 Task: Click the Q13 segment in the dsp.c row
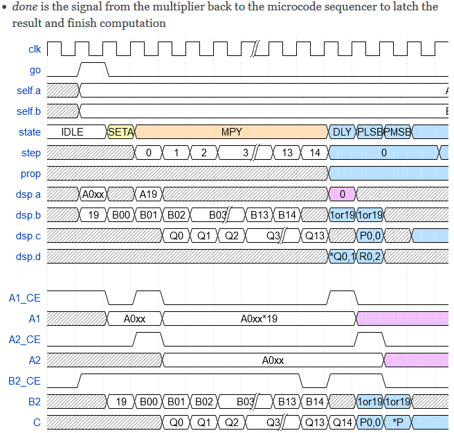314,236
